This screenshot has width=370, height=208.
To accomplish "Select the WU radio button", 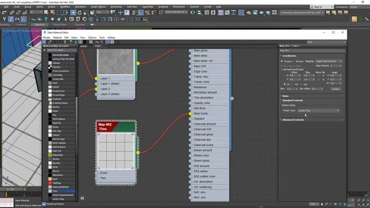I will (x=302, y=84).
